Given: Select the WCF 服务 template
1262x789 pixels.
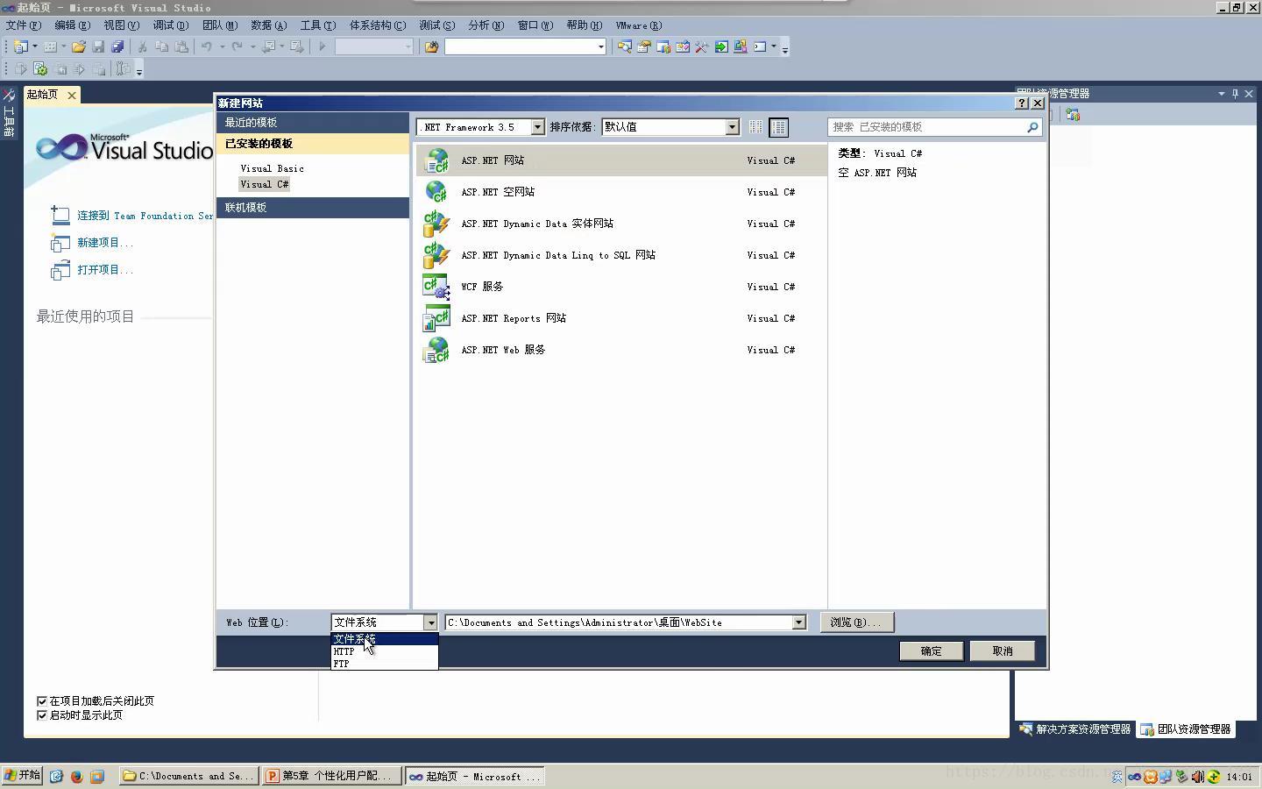Looking at the screenshot, I should pyautogui.click(x=621, y=287).
